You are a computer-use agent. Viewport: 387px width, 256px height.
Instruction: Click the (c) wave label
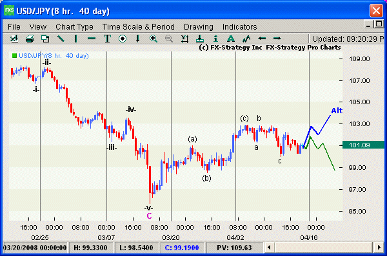244,118
